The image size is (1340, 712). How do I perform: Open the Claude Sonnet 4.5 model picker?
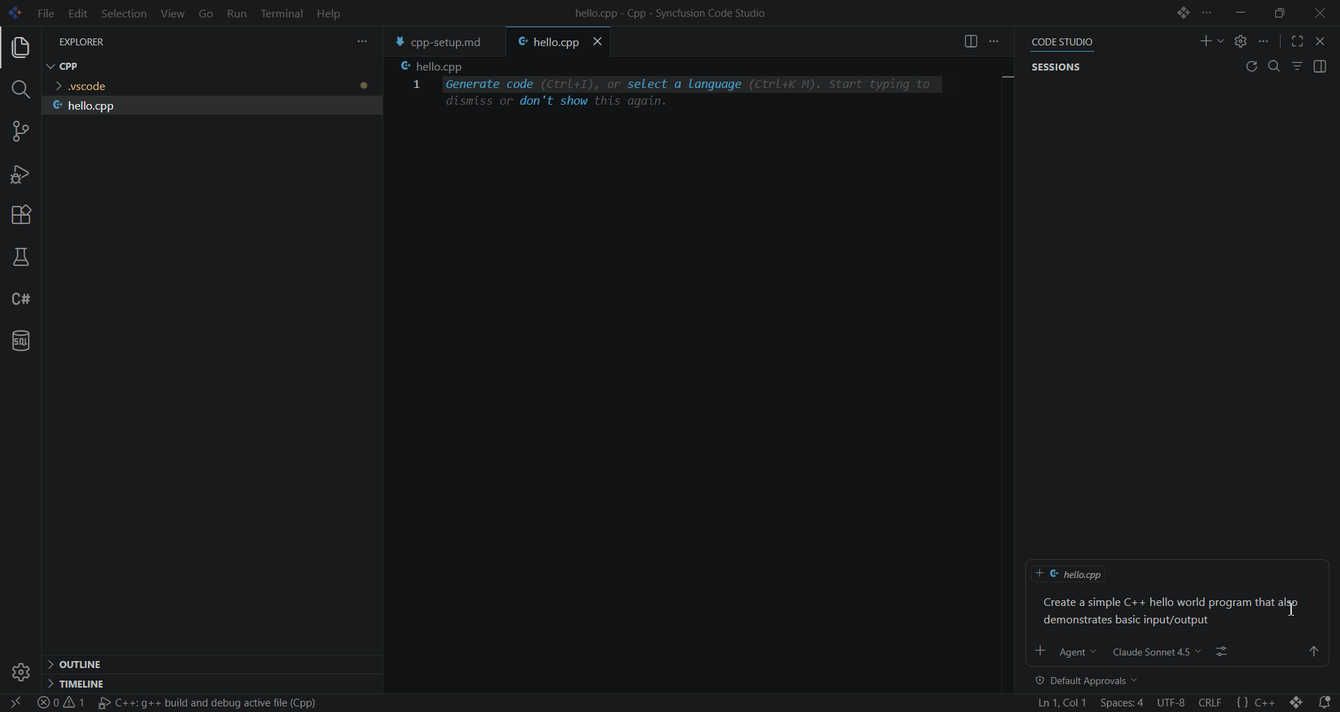(x=1156, y=652)
